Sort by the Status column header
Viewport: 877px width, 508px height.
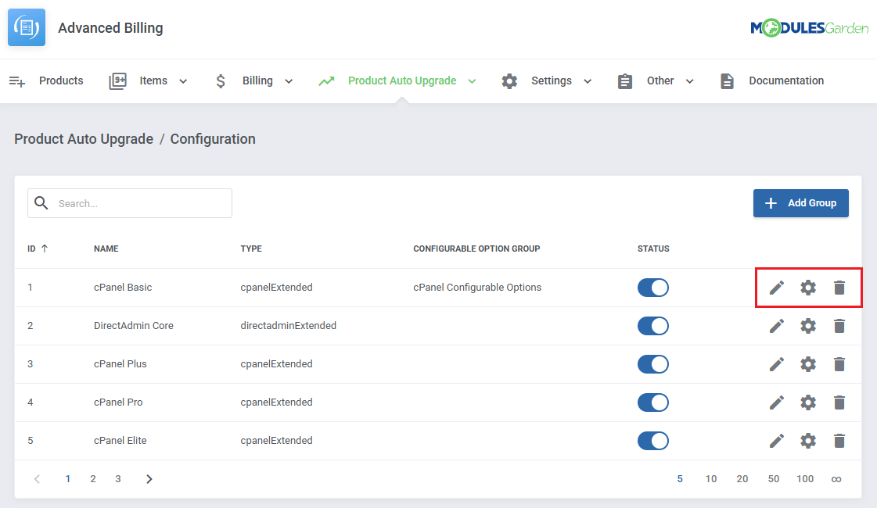653,249
